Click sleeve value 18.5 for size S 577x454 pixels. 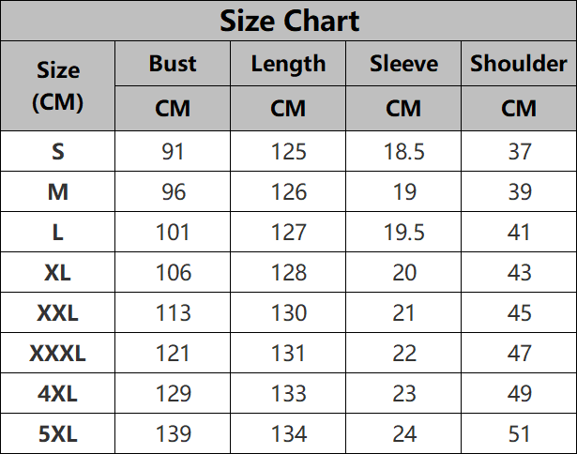[403, 151]
